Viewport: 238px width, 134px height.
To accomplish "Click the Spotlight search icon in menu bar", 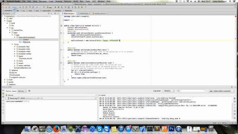I will coord(230,1).
